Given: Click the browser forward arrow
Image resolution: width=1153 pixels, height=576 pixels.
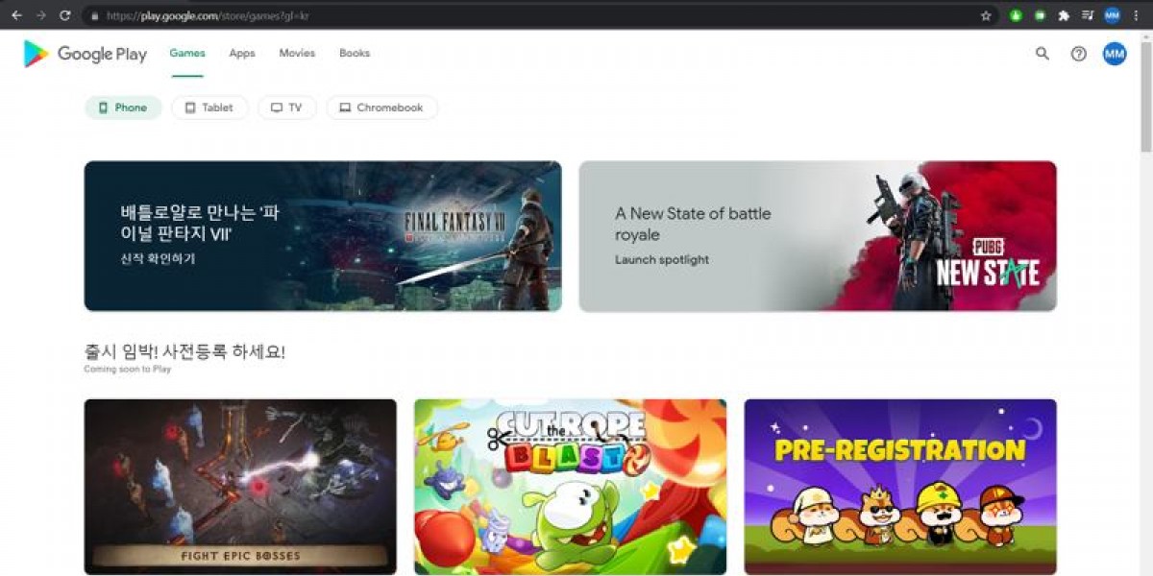Looking at the screenshot, I should (x=40, y=15).
